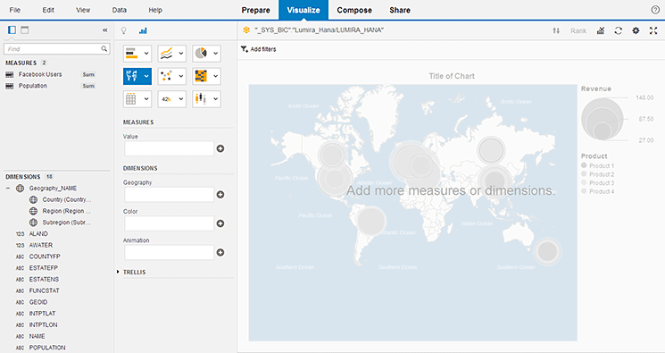665x353 pixels.
Task: Open the Data menu
Action: click(x=120, y=10)
